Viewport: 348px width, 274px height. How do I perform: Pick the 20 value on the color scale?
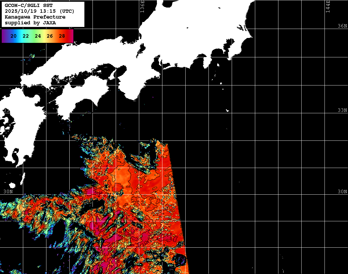[x=13, y=36]
